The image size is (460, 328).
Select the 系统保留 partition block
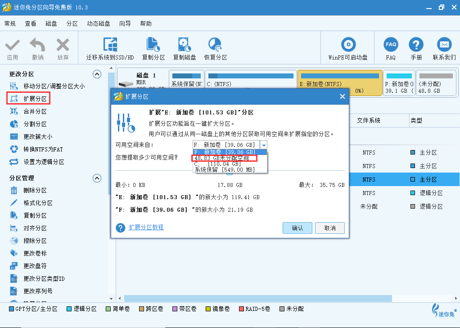(187, 79)
